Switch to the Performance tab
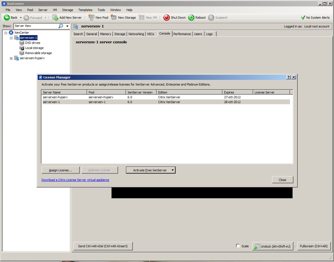 [x=182, y=34]
